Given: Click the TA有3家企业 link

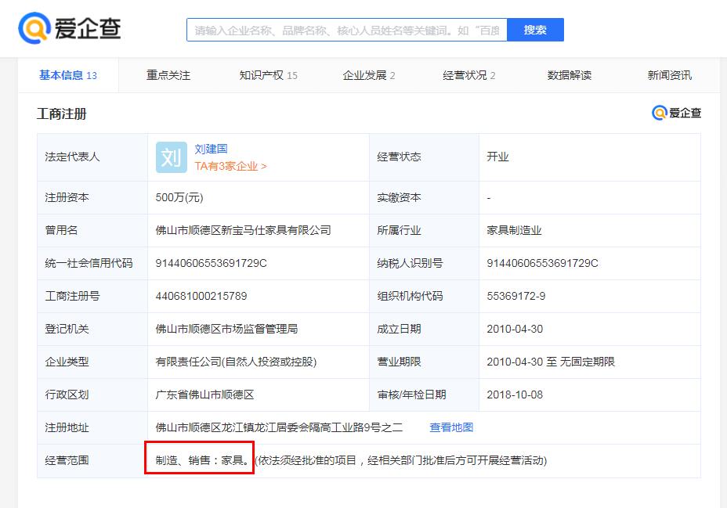Looking at the screenshot, I should coord(230,166).
